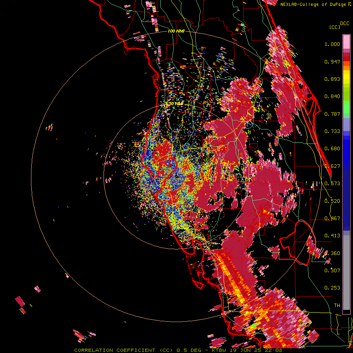The height and width of the screenshot is (353, 353).
Task: Click the 0.413 scale value
Action: (332, 236)
